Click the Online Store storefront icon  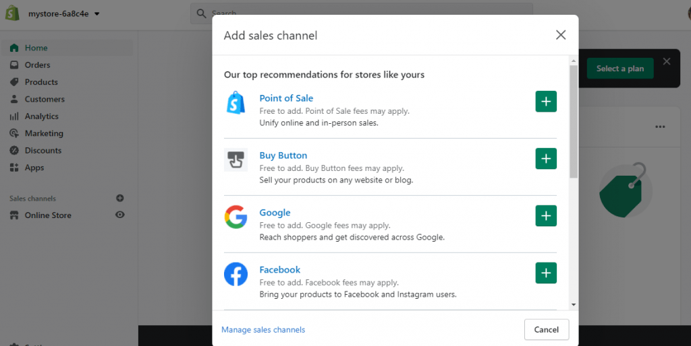coord(14,215)
